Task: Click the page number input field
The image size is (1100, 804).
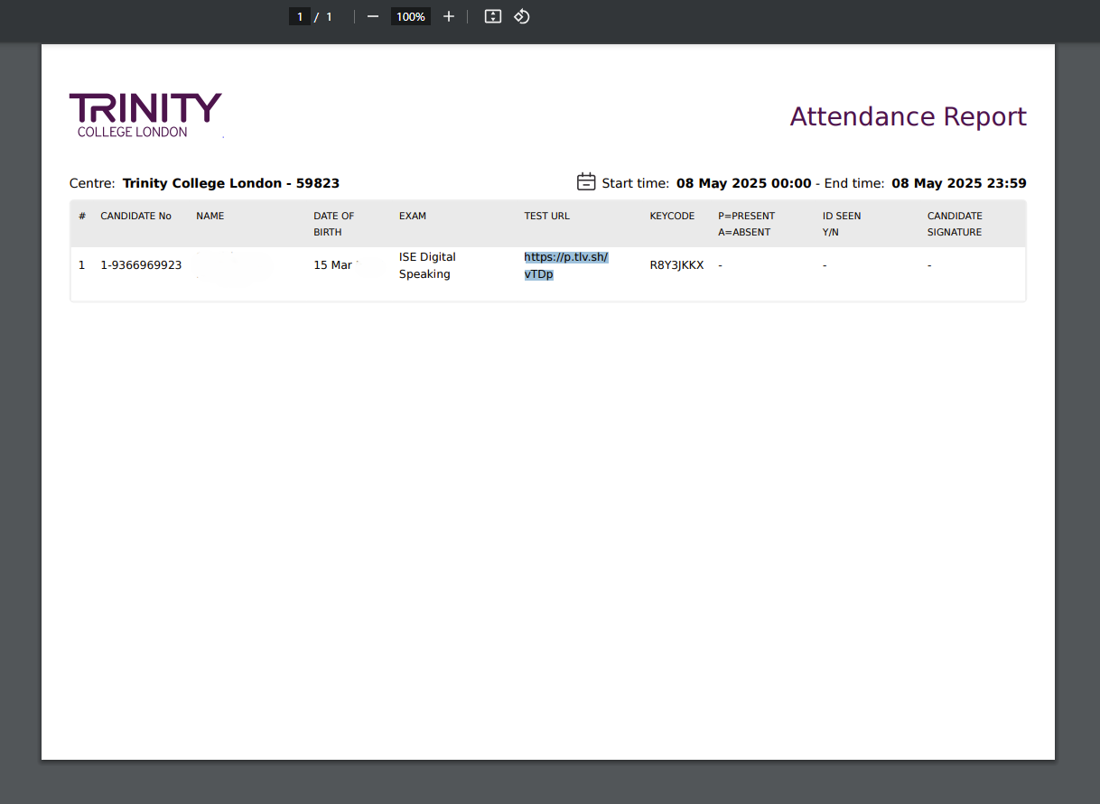Action: (300, 16)
